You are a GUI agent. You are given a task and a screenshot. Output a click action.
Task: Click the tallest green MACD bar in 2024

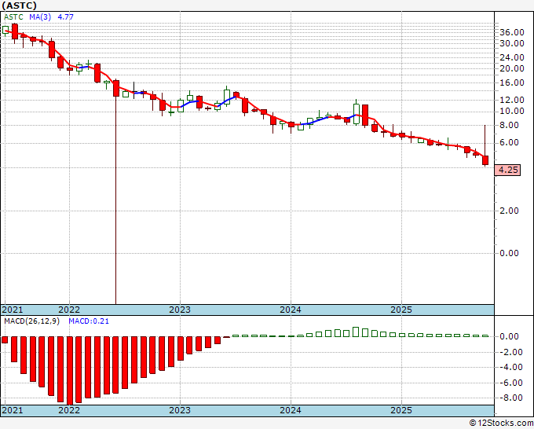coord(356,332)
